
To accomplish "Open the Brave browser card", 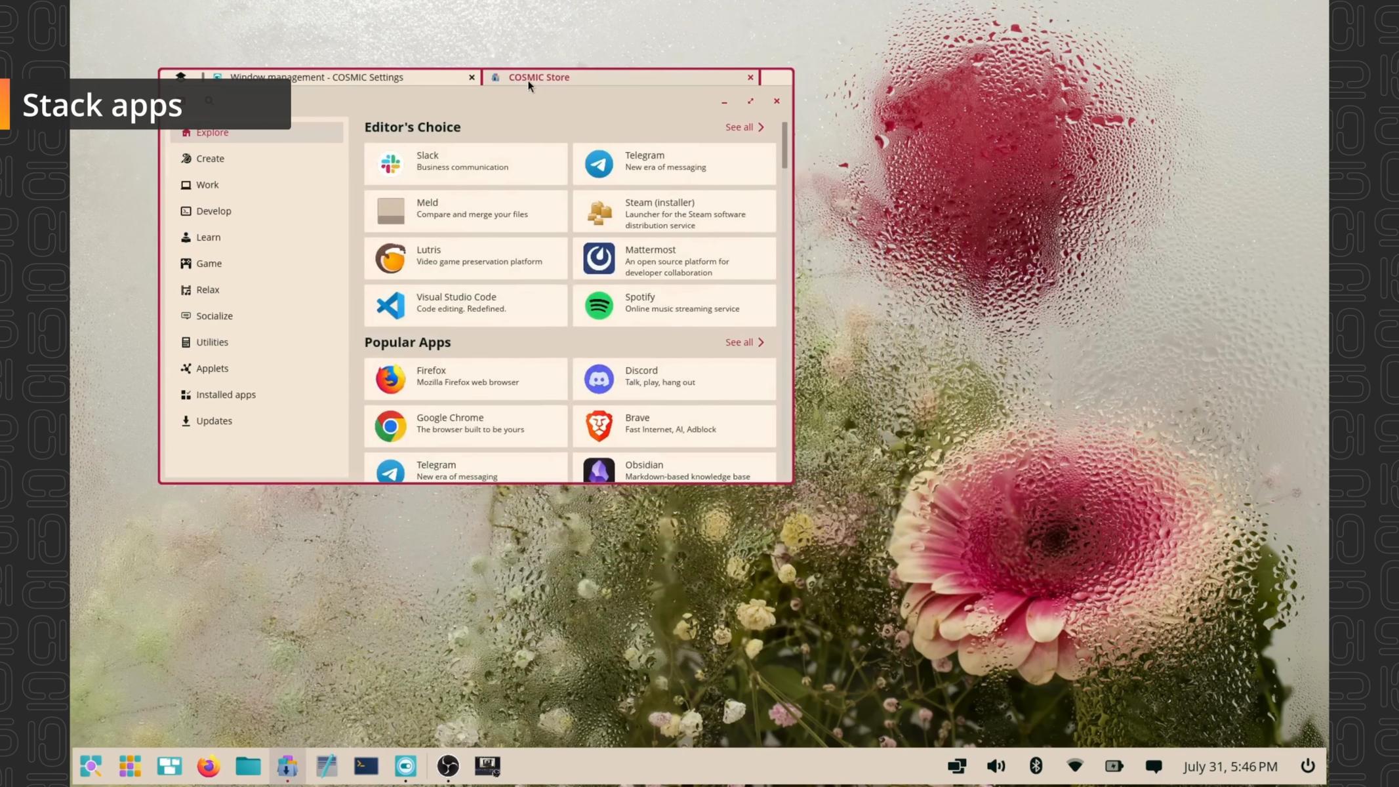I will coord(674,426).
